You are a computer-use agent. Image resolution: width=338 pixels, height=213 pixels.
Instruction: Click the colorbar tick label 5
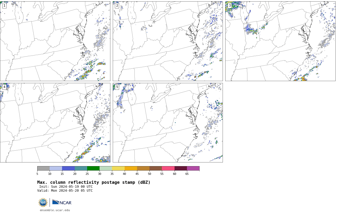[x=37, y=174]
